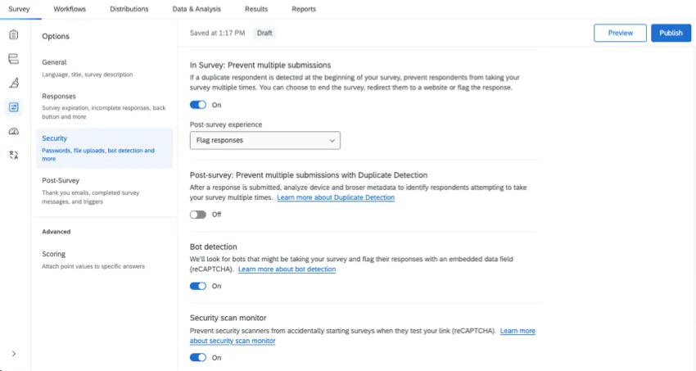Click the Preview button
The width and height of the screenshot is (696, 371).
[x=620, y=33]
